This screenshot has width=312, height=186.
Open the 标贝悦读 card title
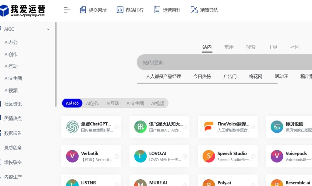tap(295, 124)
